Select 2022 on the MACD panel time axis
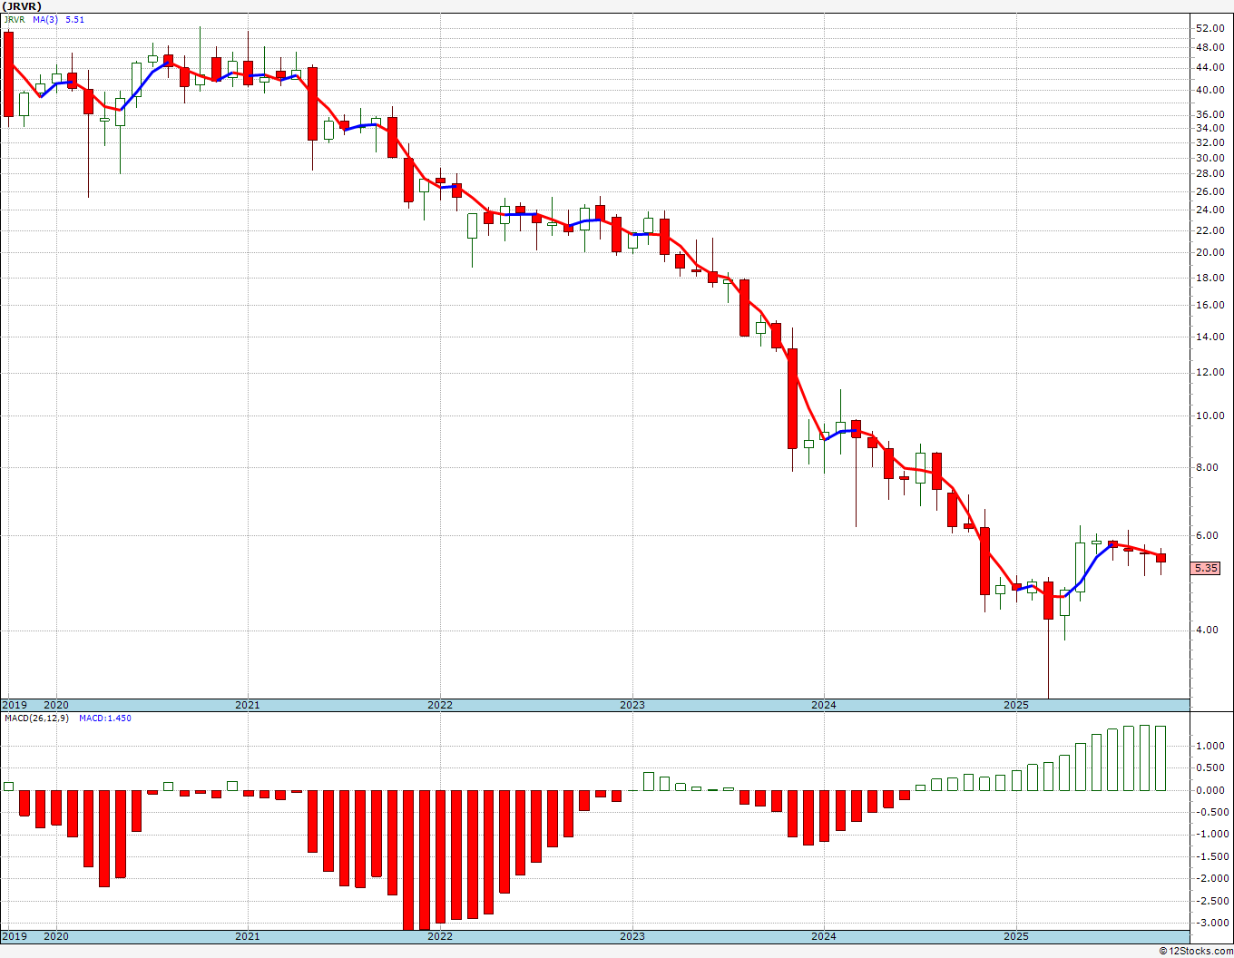1234x958 pixels. 440,936
